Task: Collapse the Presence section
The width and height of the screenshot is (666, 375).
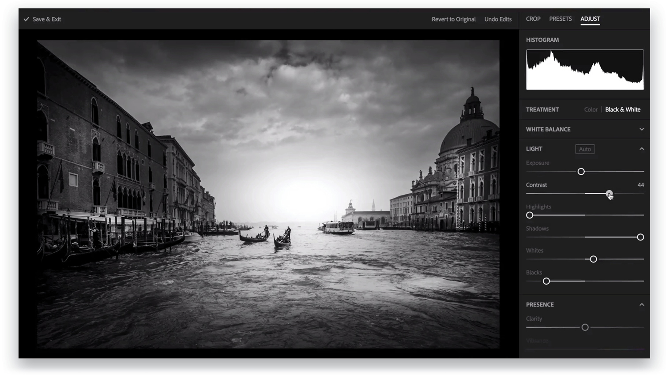Action: click(642, 304)
